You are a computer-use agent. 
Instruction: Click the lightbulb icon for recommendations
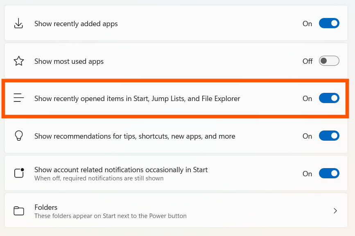coord(18,136)
